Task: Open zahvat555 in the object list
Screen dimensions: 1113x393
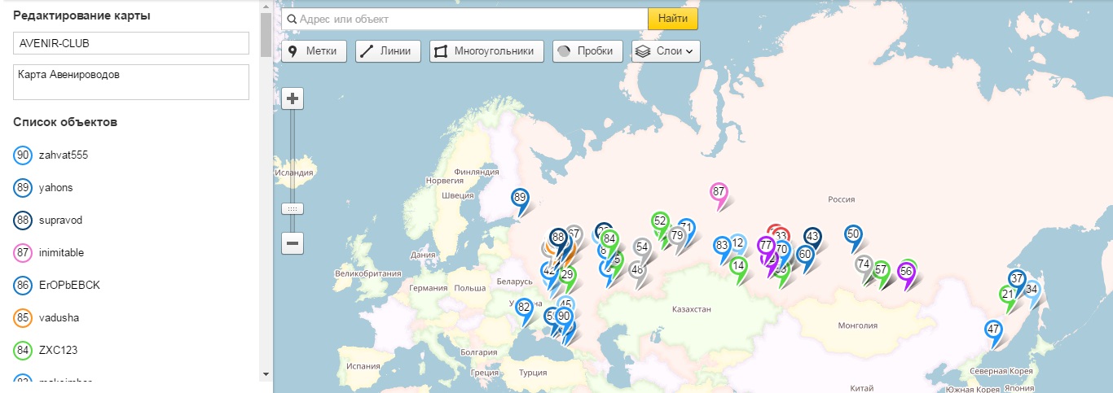Action: (63, 155)
